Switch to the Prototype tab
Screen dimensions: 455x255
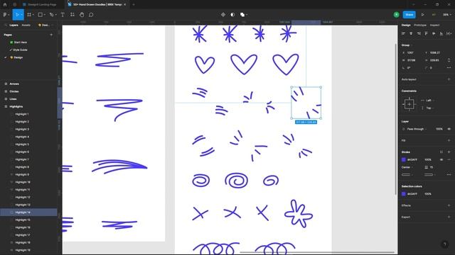(420, 25)
